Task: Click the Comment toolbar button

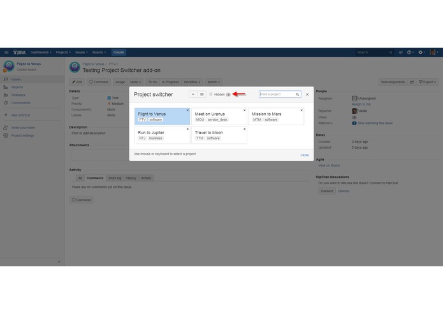Action: point(99,82)
